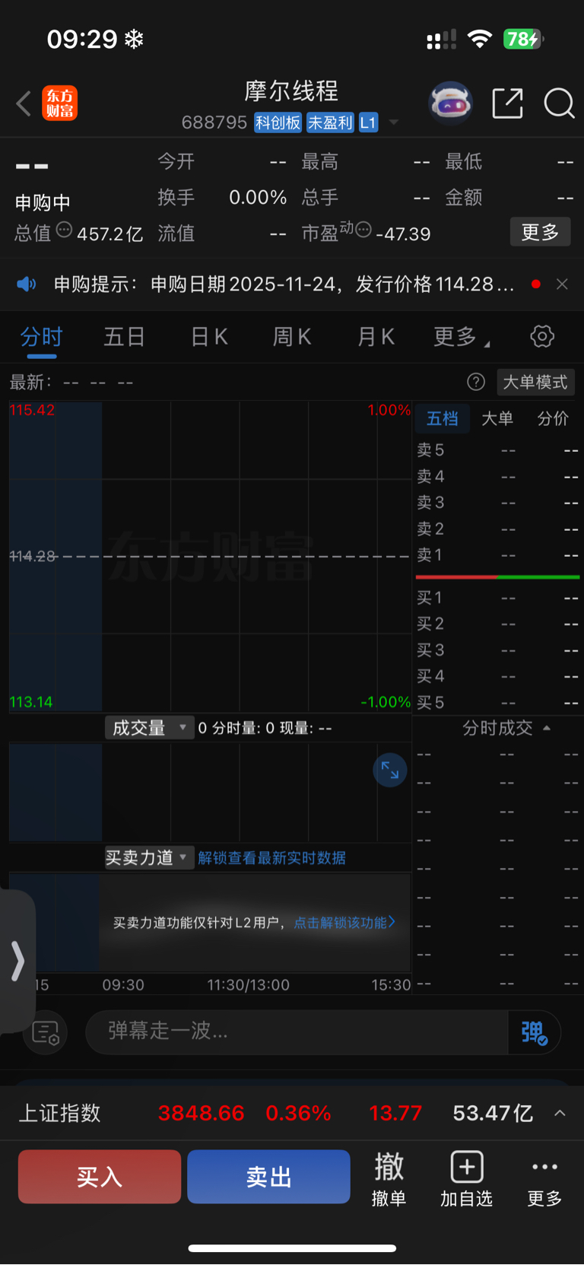Switch to the 日K chart tab
This screenshot has height=1265, width=584.
pyautogui.click(x=209, y=337)
